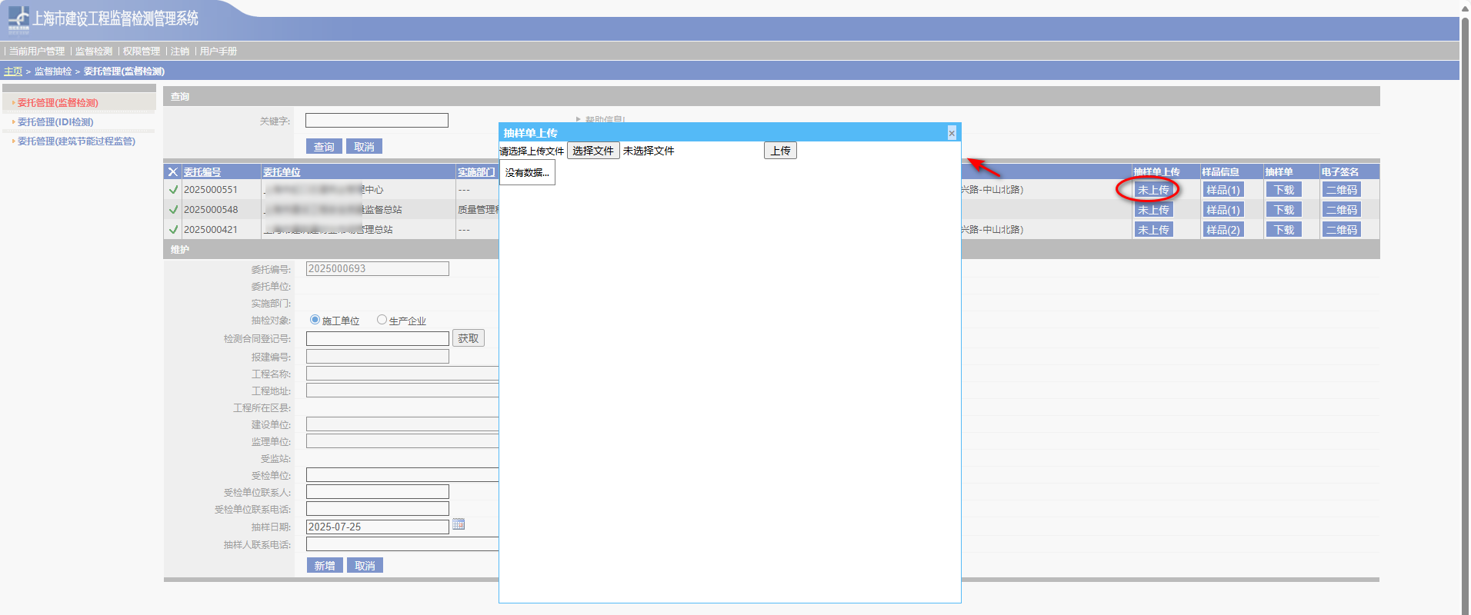Click the calendar icon beside 抽样日期

(459, 524)
